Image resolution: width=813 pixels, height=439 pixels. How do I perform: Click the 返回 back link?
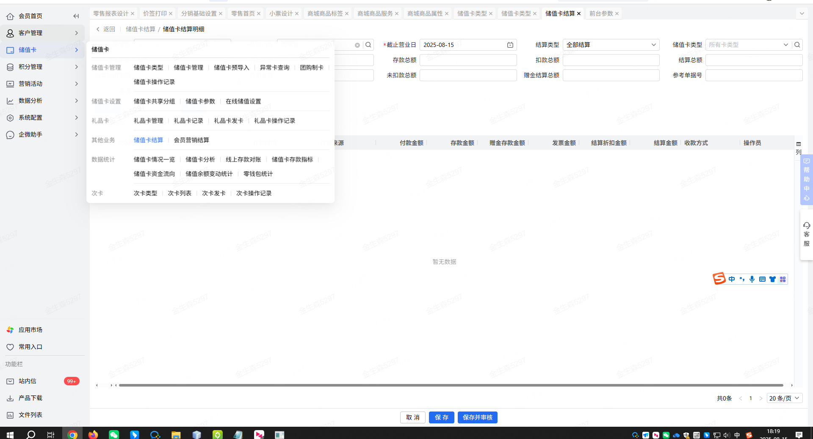[x=105, y=29]
